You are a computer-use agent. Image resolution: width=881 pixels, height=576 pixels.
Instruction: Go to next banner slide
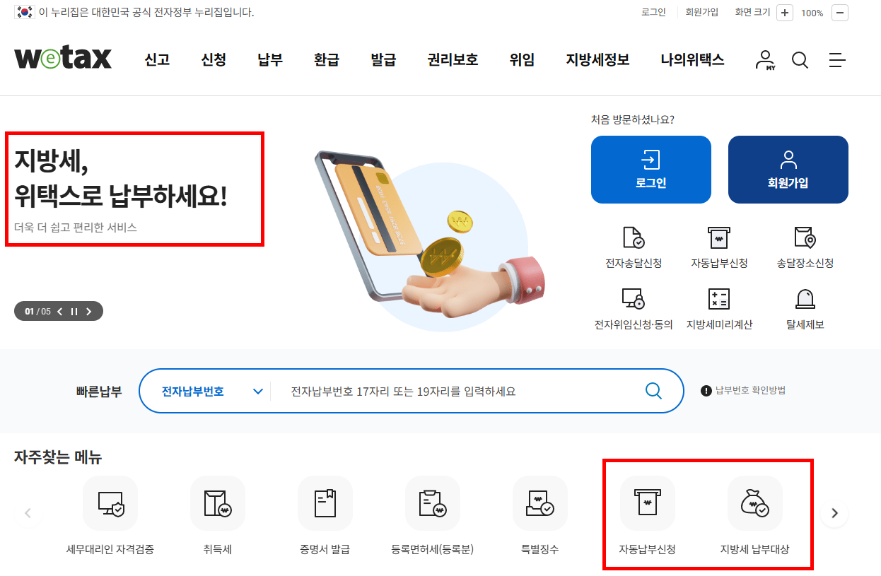pyautogui.click(x=89, y=312)
